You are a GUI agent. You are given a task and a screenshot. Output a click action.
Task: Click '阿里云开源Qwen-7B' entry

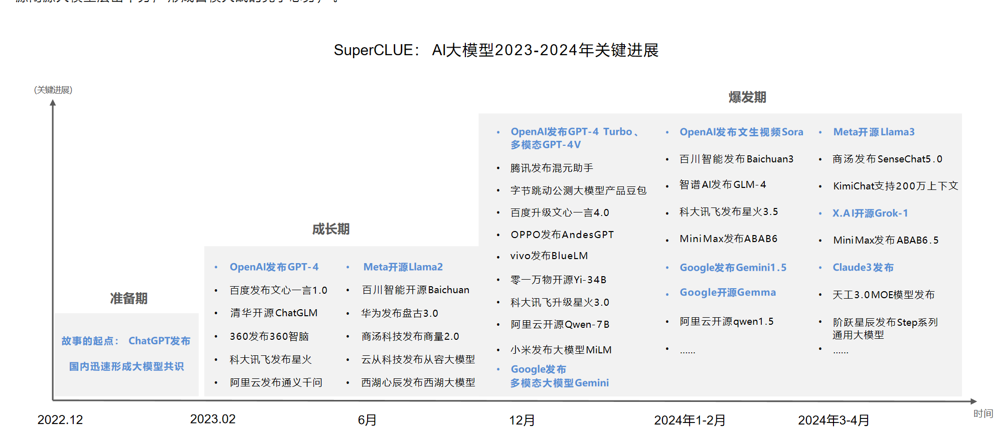coord(560,324)
